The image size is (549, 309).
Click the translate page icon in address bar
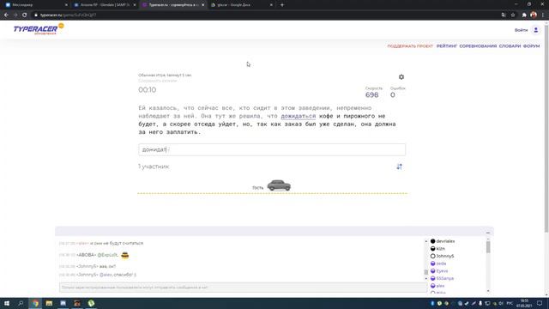click(504, 15)
